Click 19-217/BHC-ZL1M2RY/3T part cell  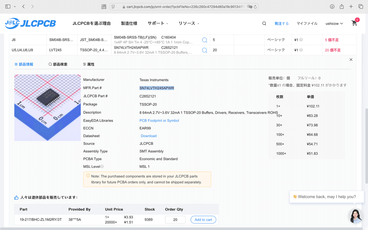(x=40, y=220)
